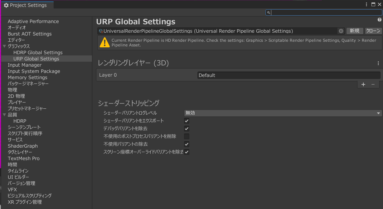Click the 新規 button
The image size is (383, 209).
pos(355,31)
